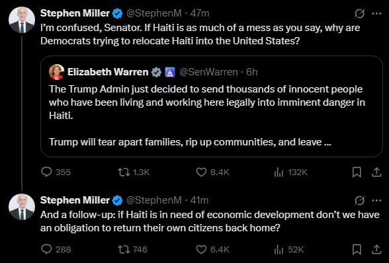The image size is (389, 263).
Task: Share the first tweet
Action: [376, 172]
